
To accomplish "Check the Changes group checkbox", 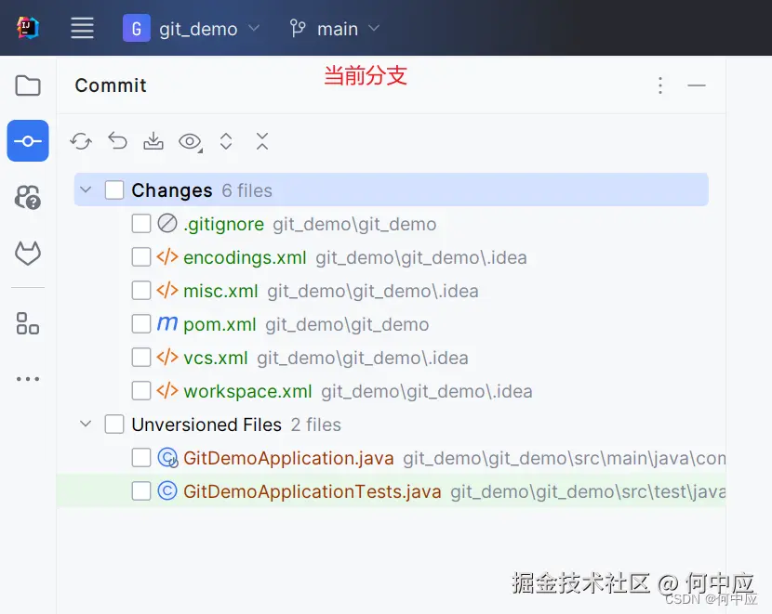I will [x=113, y=189].
